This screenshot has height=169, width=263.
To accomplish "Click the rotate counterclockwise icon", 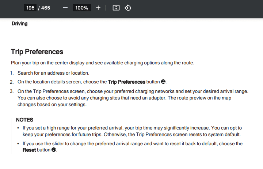I will (x=127, y=8).
